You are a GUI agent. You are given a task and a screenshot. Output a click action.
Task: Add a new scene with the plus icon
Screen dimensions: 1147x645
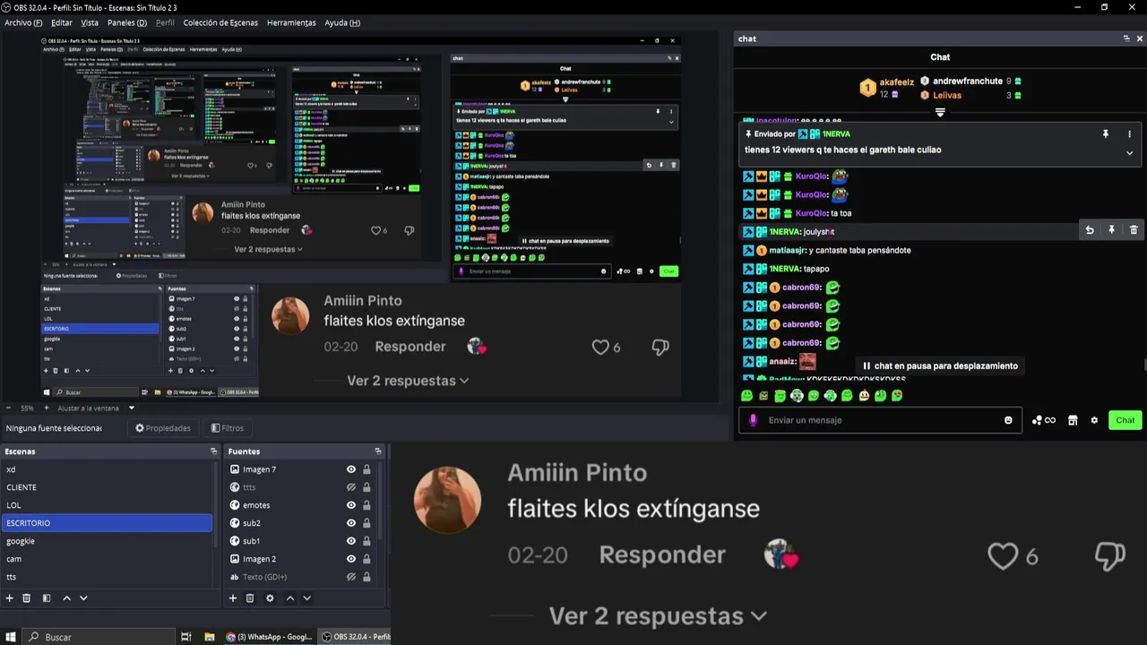10,598
